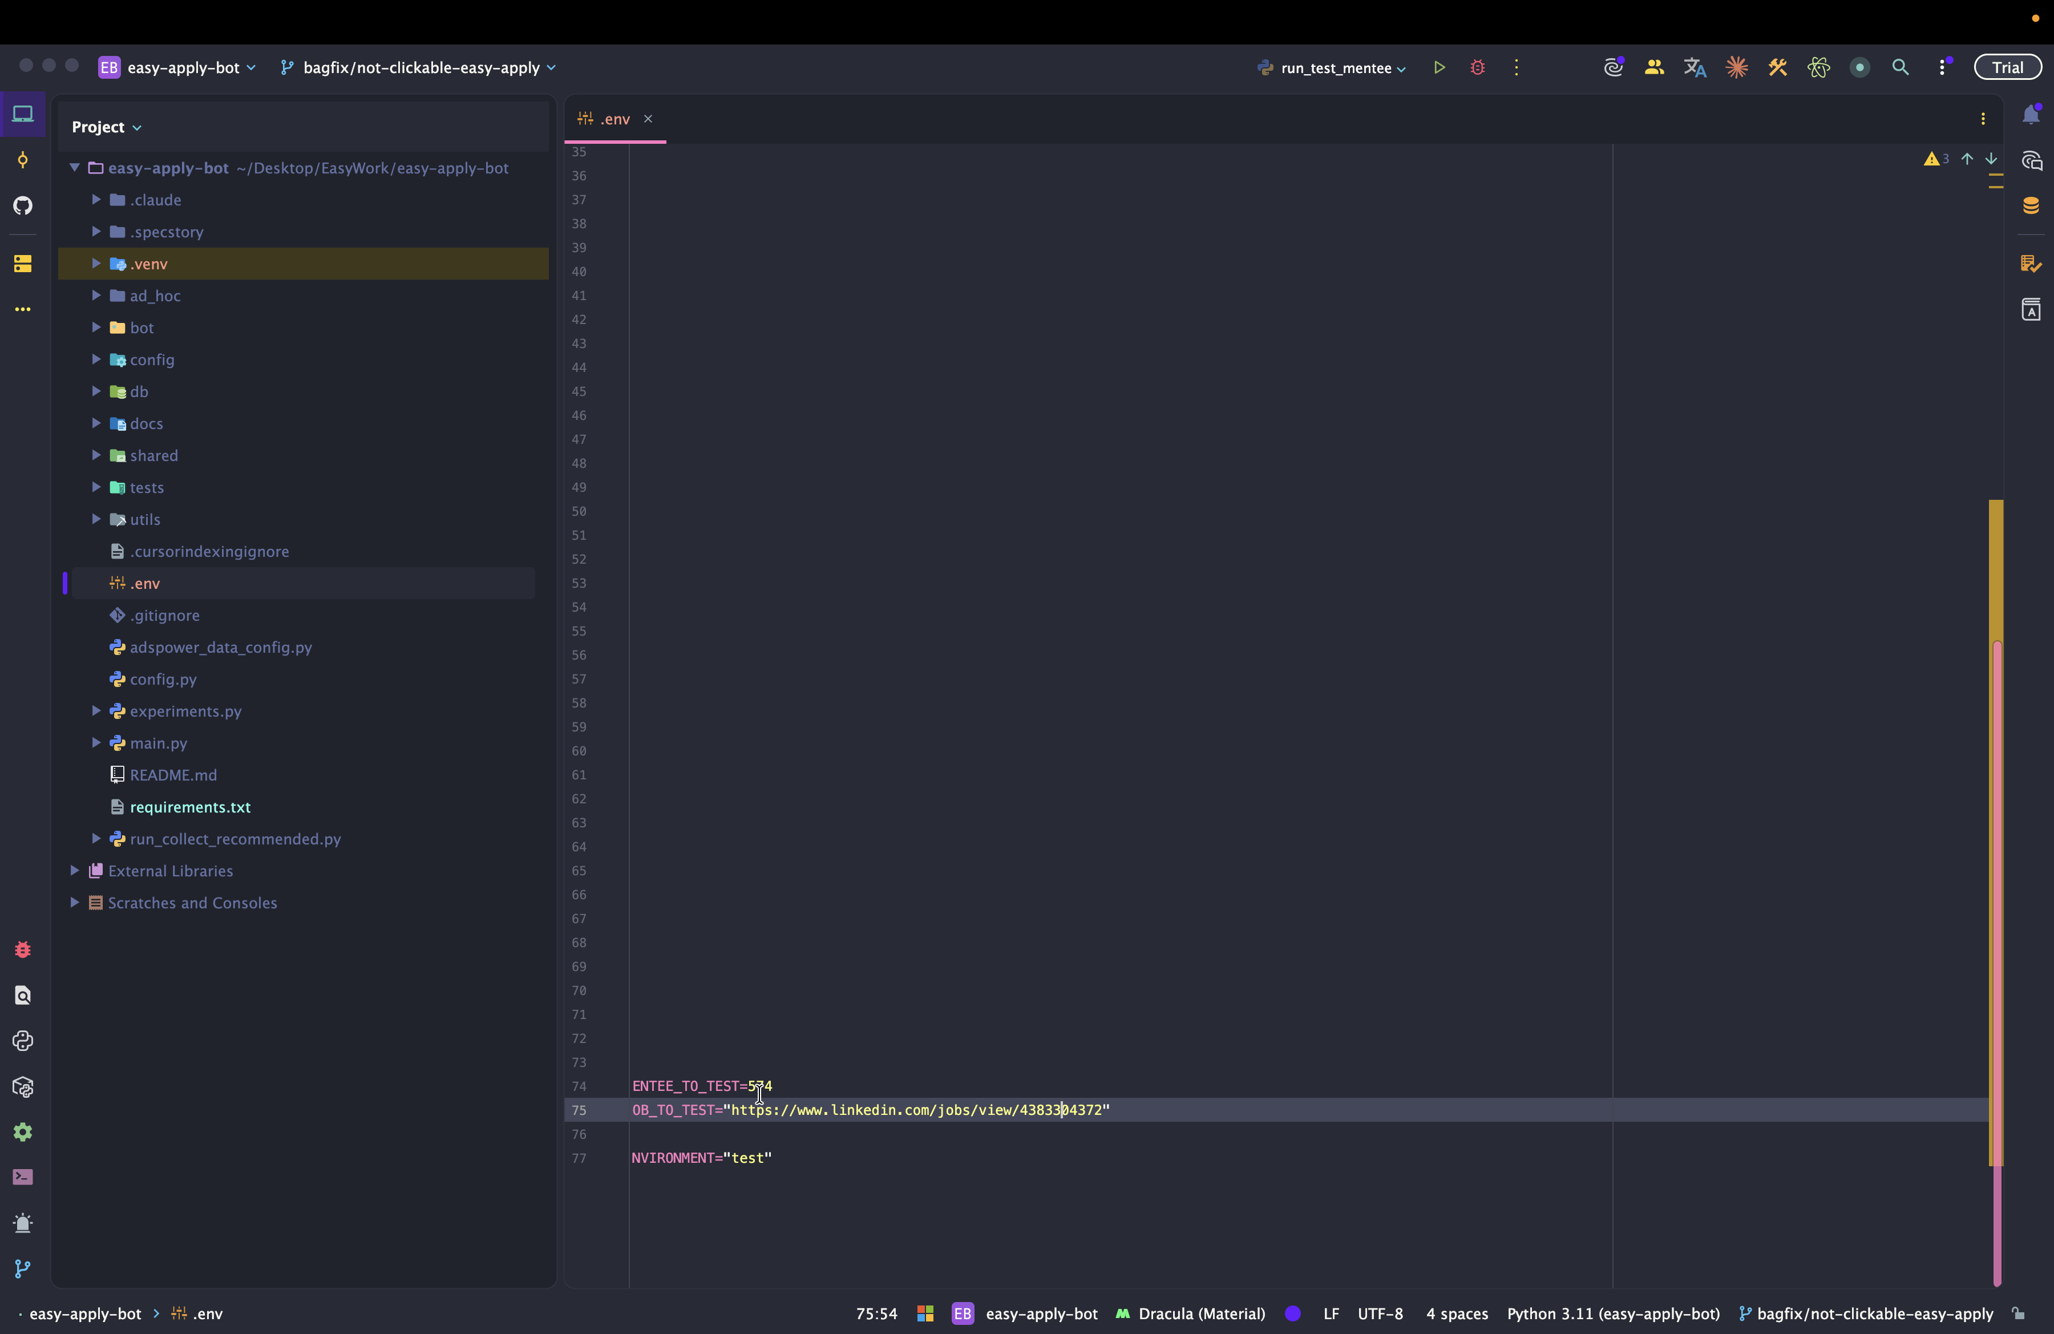Open the Commit tool window
Screen dimensions: 2054x1334
pyautogui.click(x=23, y=160)
